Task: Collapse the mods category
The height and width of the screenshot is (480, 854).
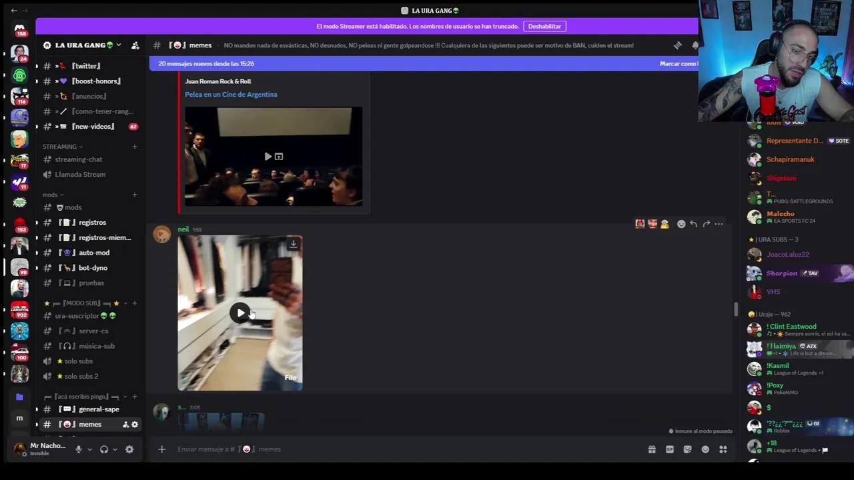Action: (x=53, y=195)
